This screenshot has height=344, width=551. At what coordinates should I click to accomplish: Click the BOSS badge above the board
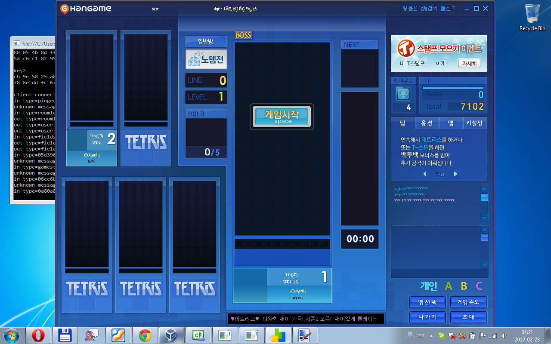click(243, 35)
